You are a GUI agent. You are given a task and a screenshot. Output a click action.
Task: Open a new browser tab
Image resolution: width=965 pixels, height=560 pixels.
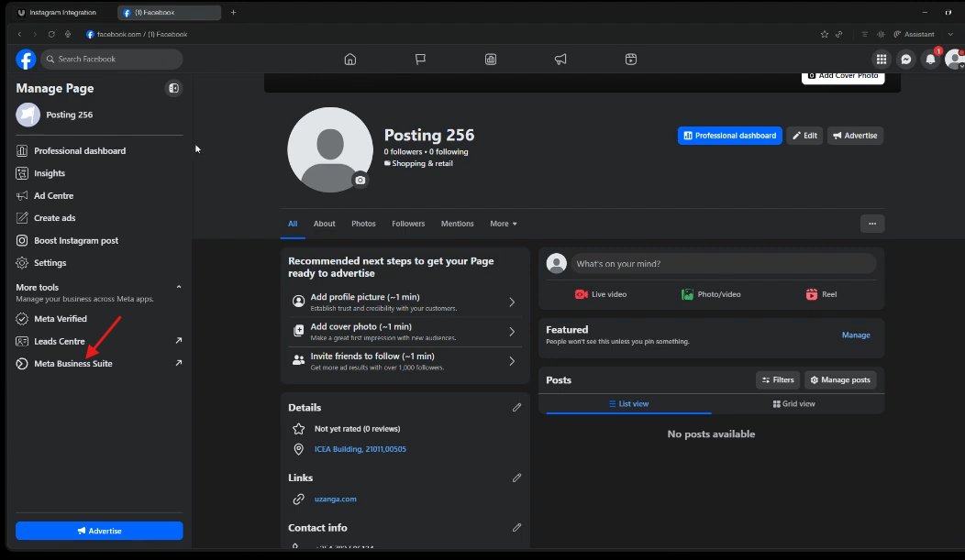pos(233,12)
